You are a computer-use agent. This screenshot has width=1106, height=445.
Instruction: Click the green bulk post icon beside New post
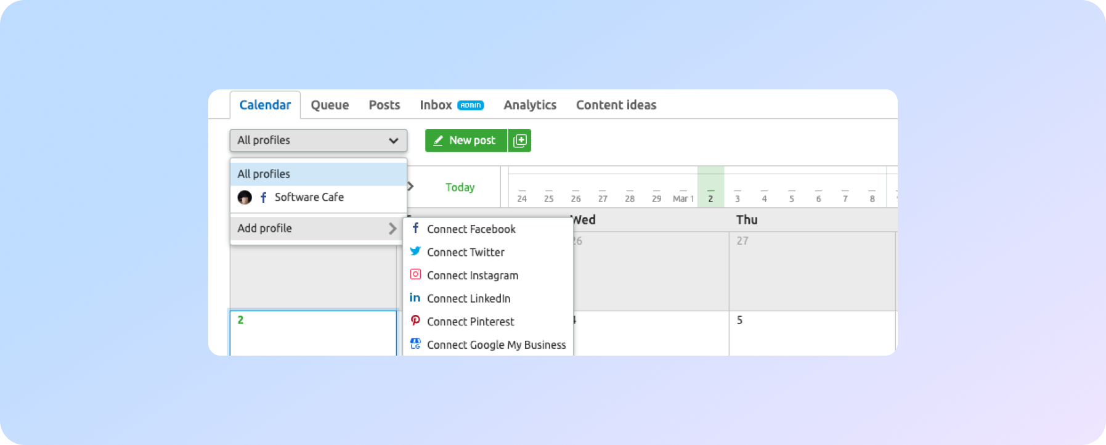tap(520, 140)
